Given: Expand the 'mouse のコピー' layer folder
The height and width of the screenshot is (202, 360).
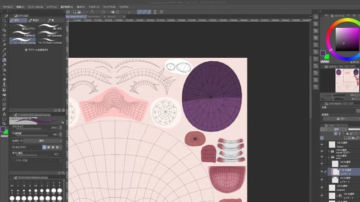Looking at the screenshot, I should click(x=329, y=151).
